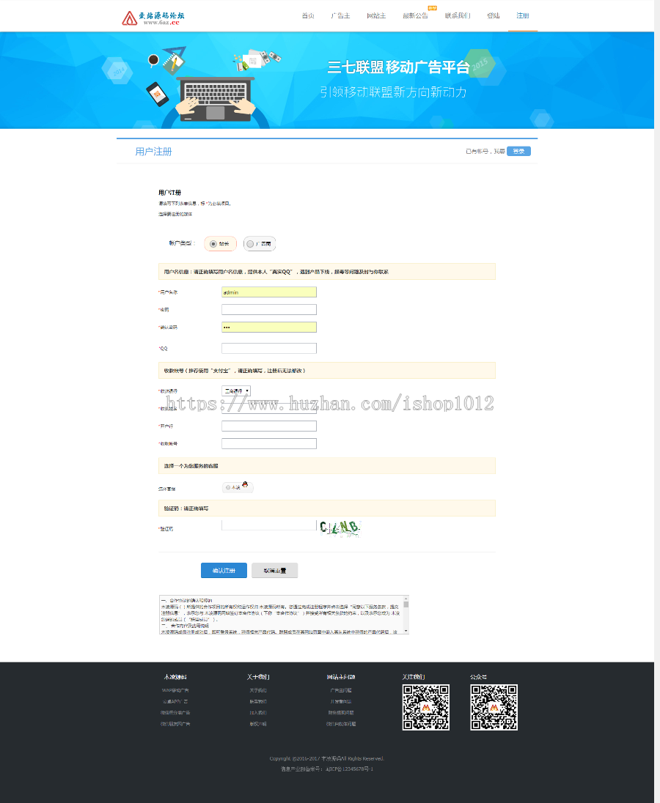Open the 登陆 navigation item
This screenshot has height=803, width=660.
click(493, 16)
